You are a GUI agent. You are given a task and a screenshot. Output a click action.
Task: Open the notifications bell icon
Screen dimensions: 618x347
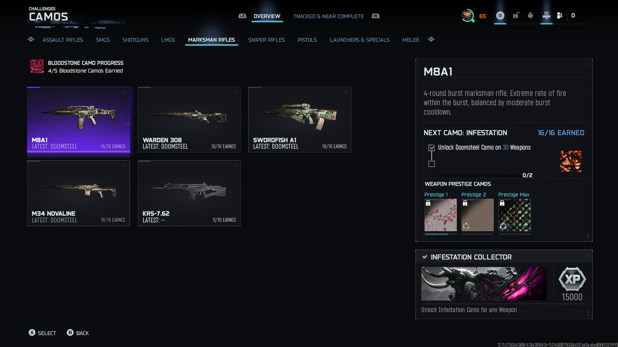[x=530, y=15]
